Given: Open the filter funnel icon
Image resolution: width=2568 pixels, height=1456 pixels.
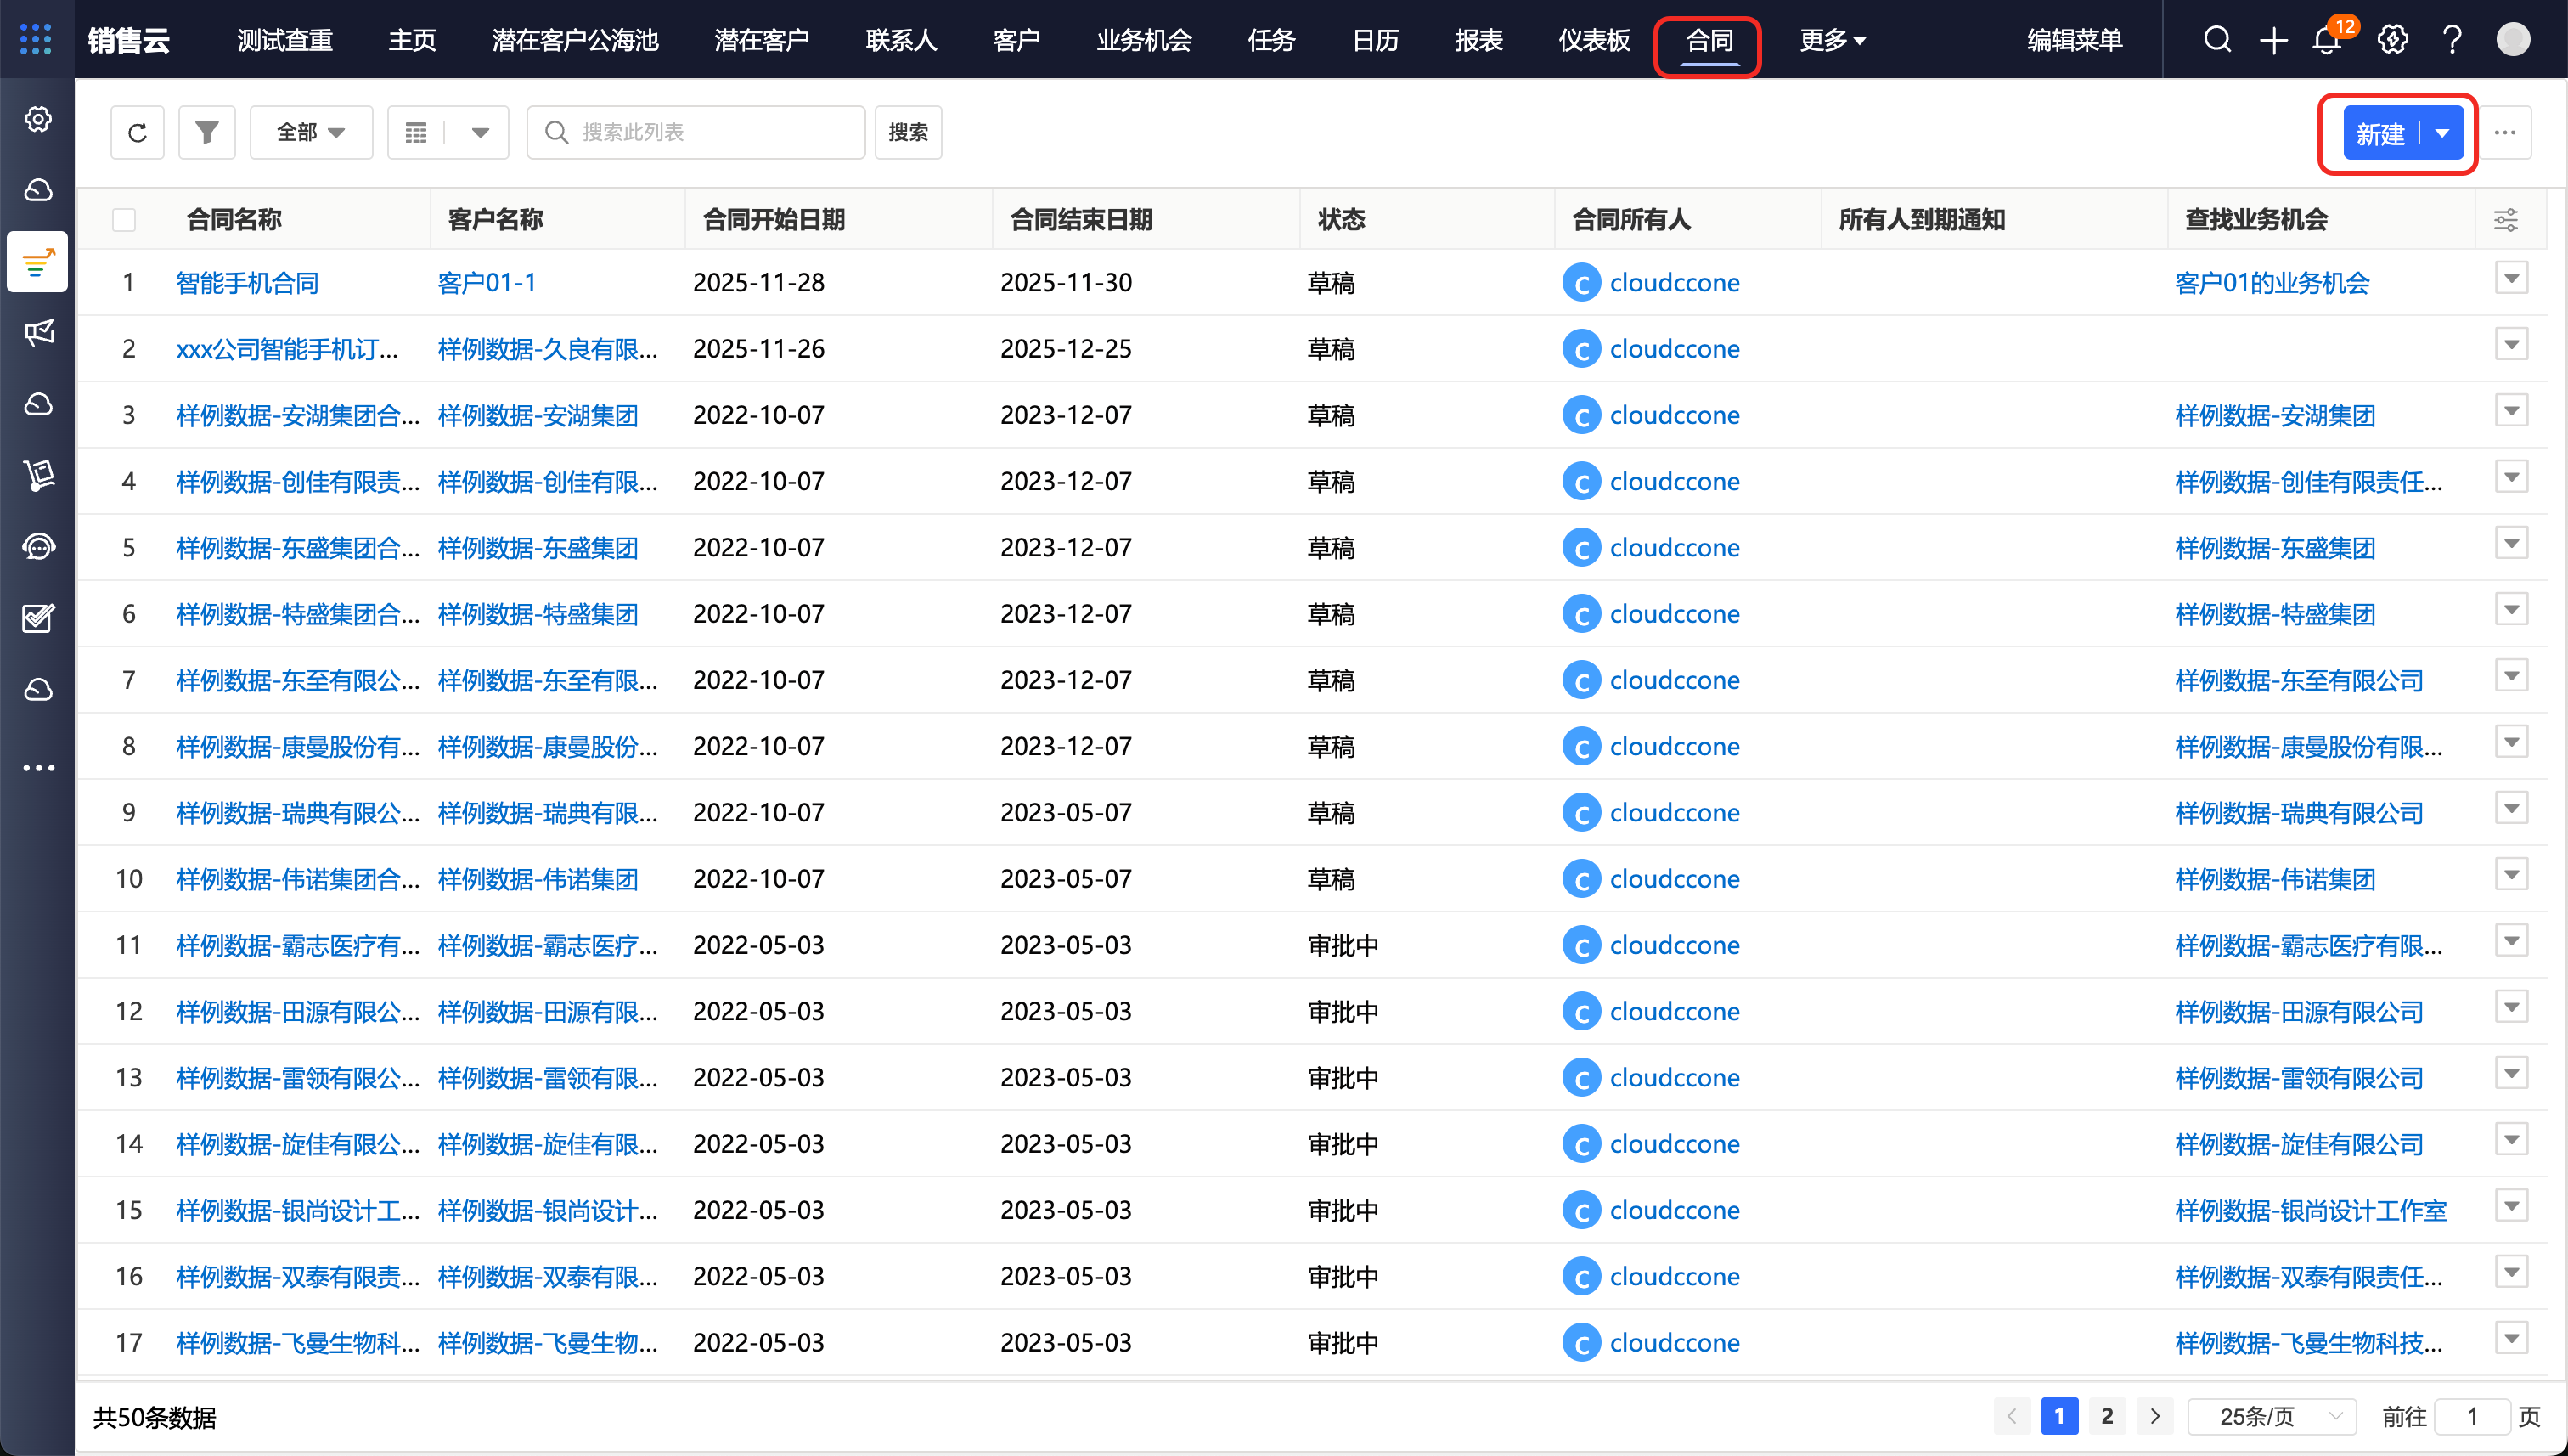Looking at the screenshot, I should (206, 132).
